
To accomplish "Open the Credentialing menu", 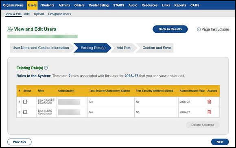I will click(98, 5).
